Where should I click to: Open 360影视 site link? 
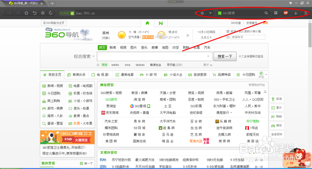coord(140,106)
